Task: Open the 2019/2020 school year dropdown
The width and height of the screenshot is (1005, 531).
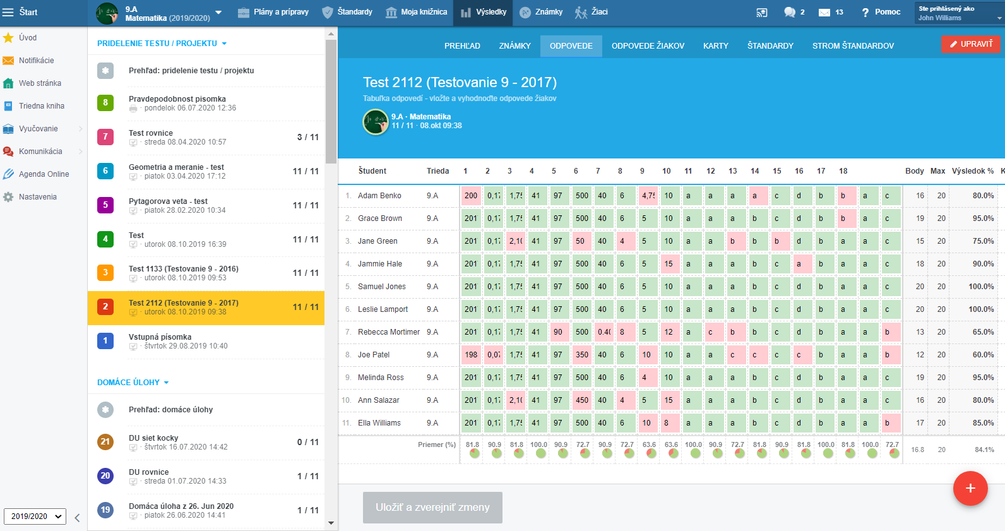Action: click(x=35, y=516)
